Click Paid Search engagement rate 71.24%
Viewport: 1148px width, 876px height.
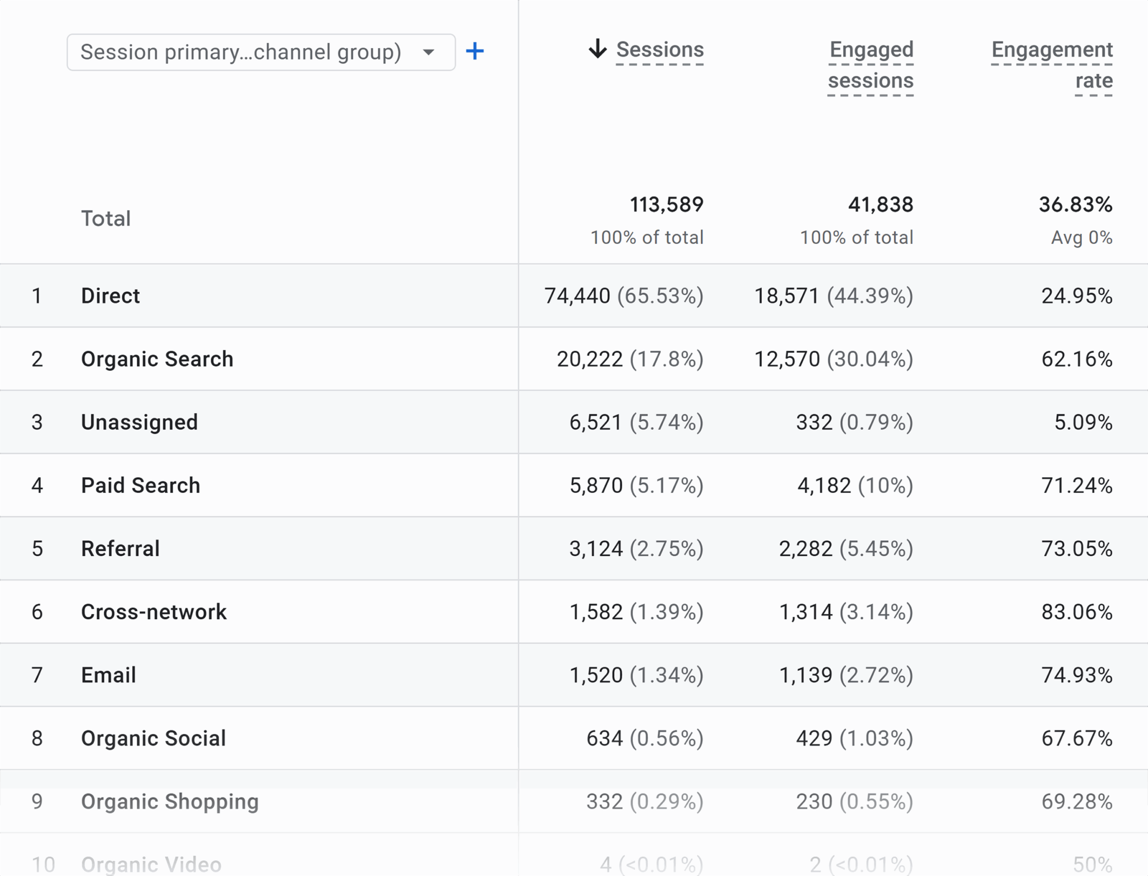pos(1077,485)
